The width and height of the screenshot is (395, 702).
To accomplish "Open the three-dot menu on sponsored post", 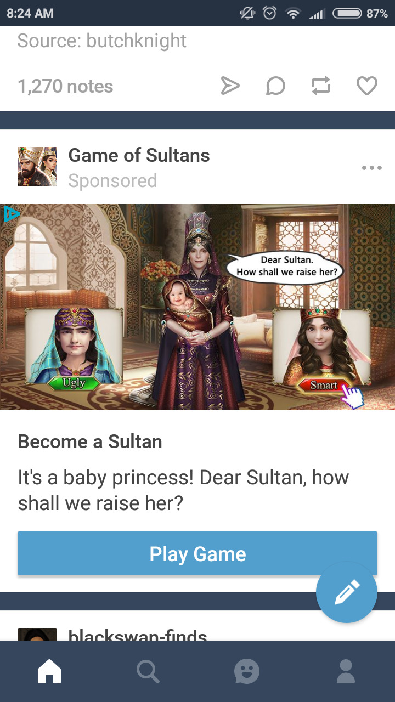I will (x=372, y=168).
